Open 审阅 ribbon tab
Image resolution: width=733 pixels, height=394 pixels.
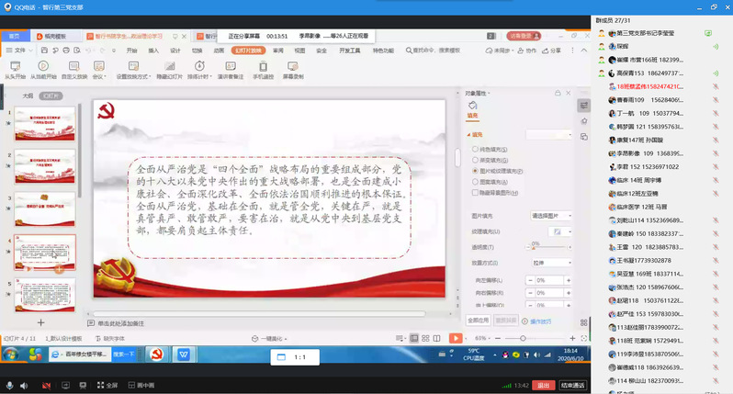pyautogui.click(x=277, y=51)
